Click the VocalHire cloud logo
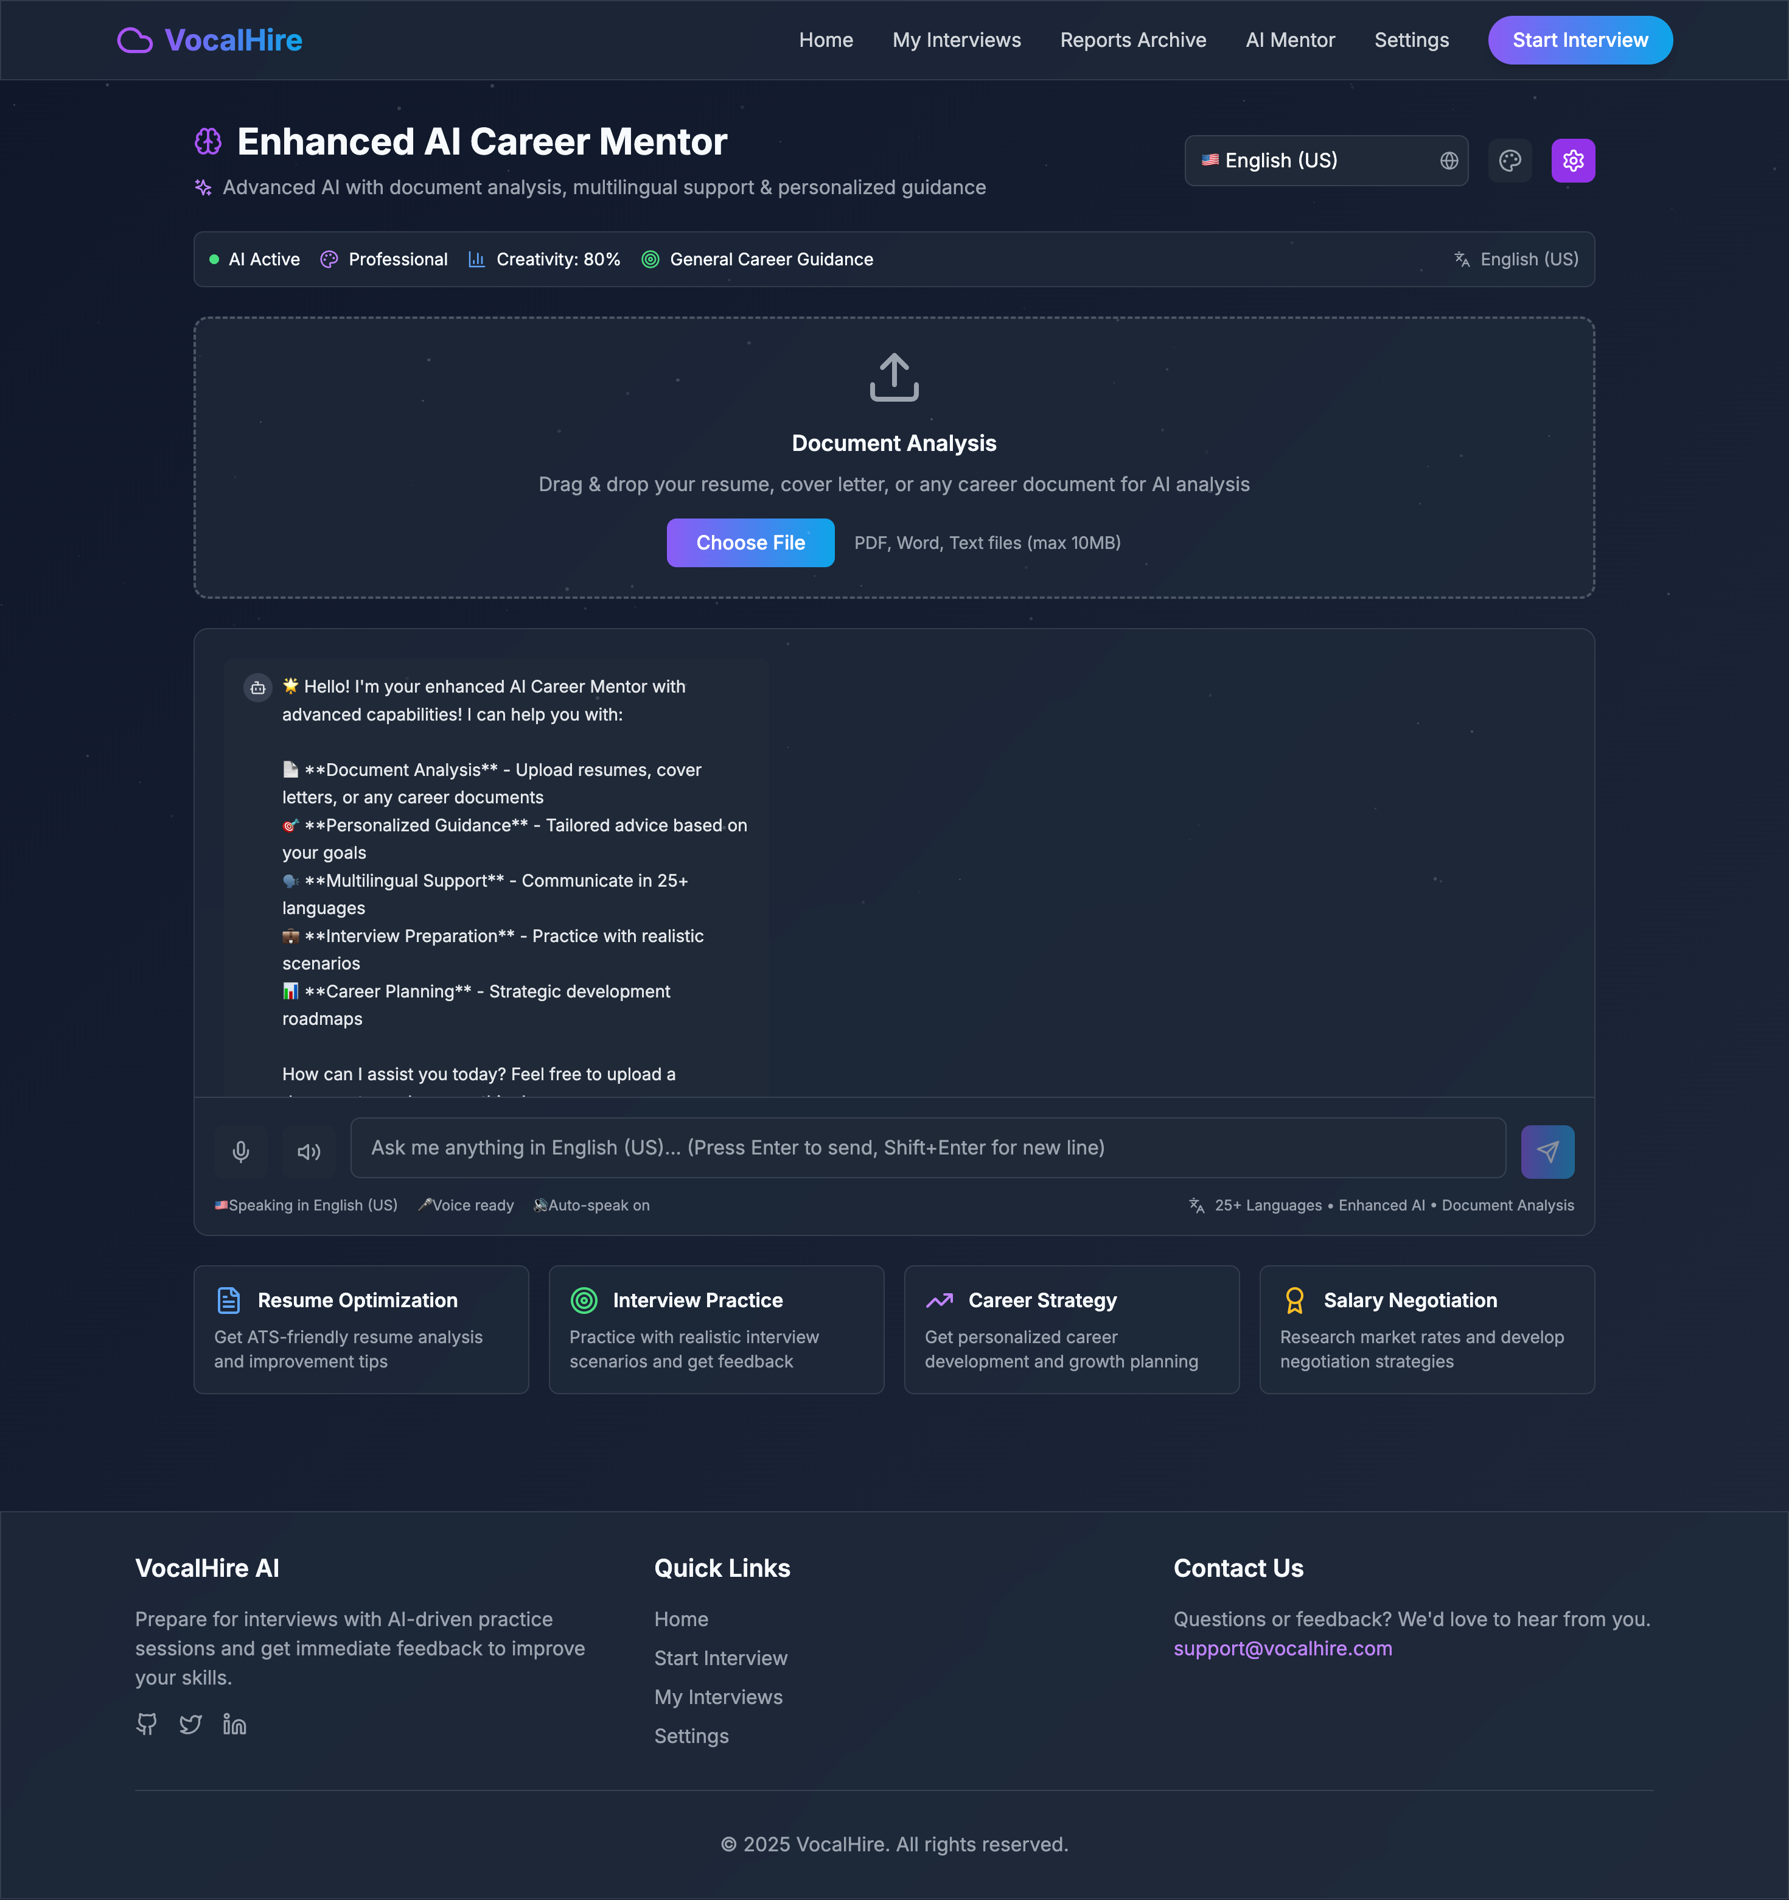 coord(134,40)
